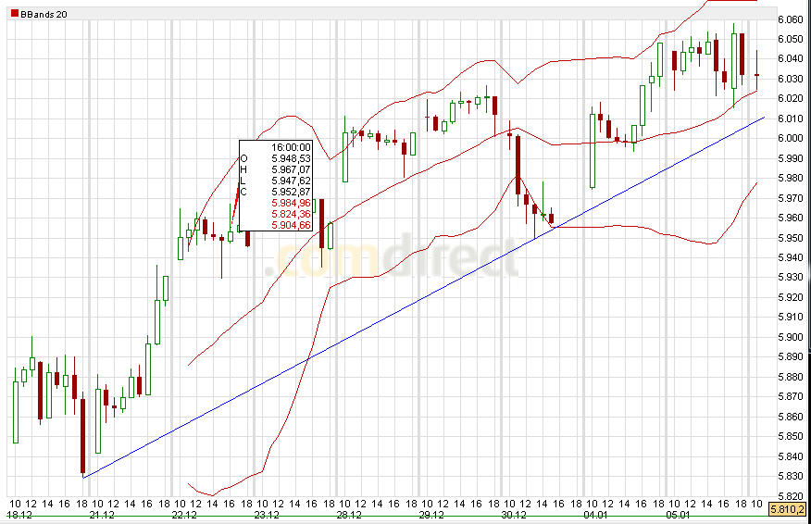
Task: Click the price axis label "5.950"
Action: coord(791,239)
